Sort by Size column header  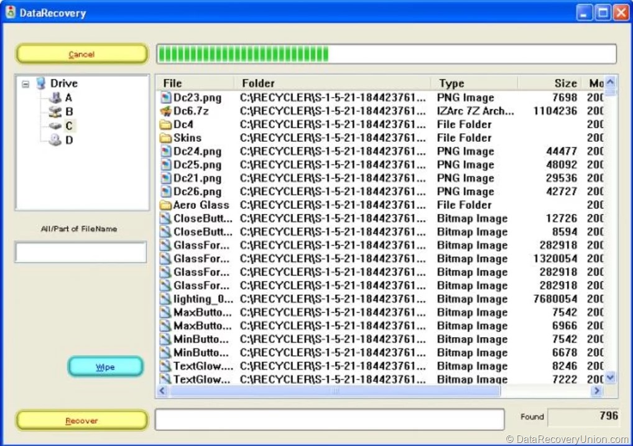[x=550, y=83]
